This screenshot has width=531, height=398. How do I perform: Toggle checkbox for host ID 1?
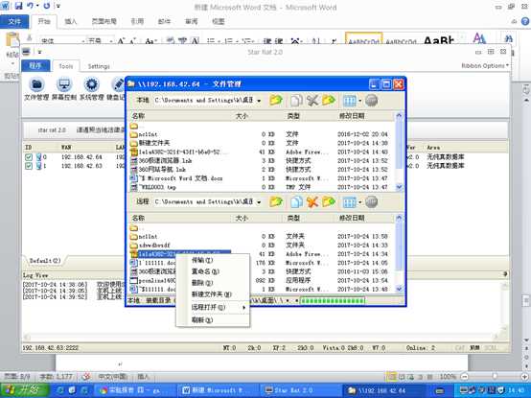pyautogui.click(x=29, y=166)
